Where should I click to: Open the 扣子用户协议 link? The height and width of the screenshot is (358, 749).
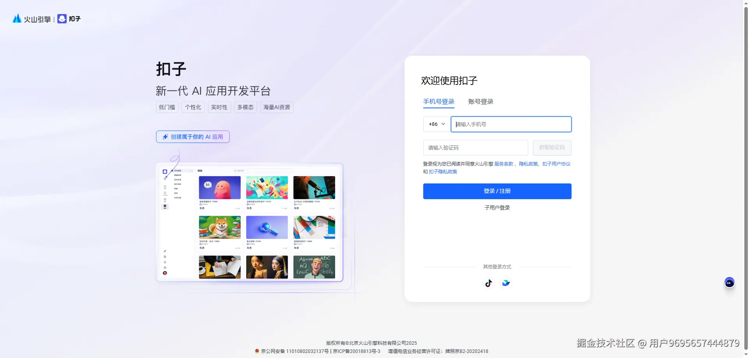[557, 164]
